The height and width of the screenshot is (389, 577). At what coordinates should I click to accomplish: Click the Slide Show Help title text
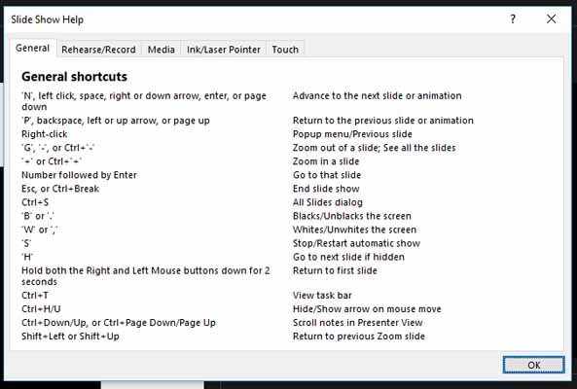(x=47, y=19)
